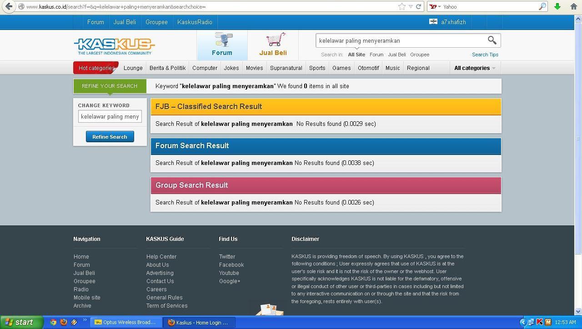Open the Jual Beli shopping cart icon
Screen dimensions: 582x329
pyautogui.click(x=273, y=45)
